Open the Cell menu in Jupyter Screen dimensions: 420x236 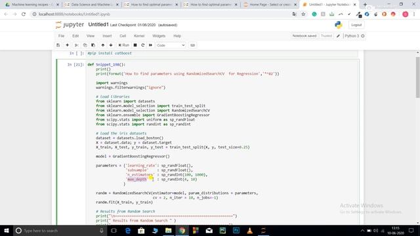(123, 36)
